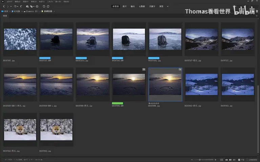Go forward with the right arrow button

(x=8, y=6)
